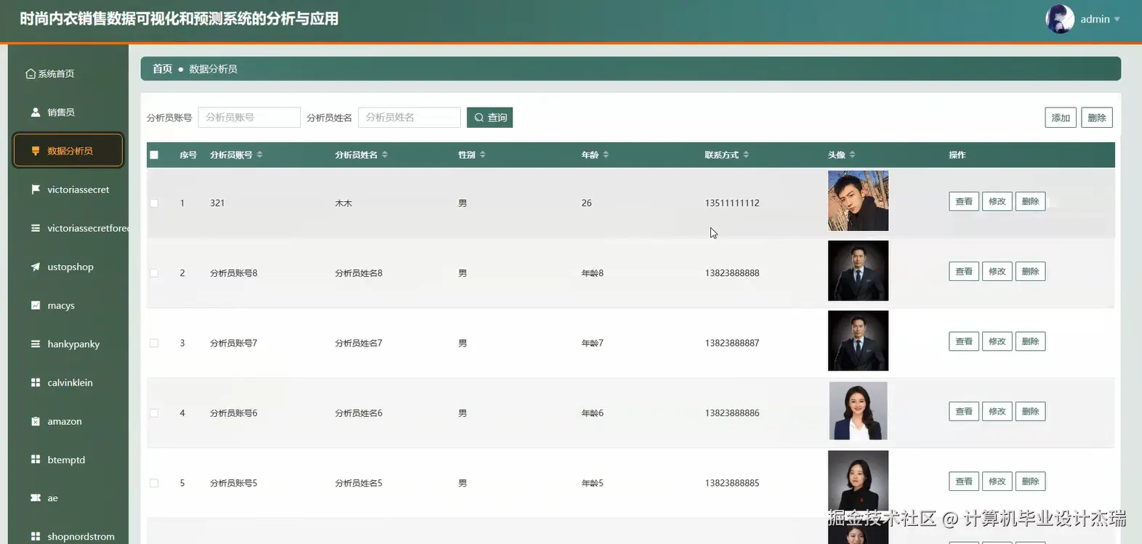The image size is (1142, 544).
Task: Click the ticket icon beside ae
Action: pos(35,498)
